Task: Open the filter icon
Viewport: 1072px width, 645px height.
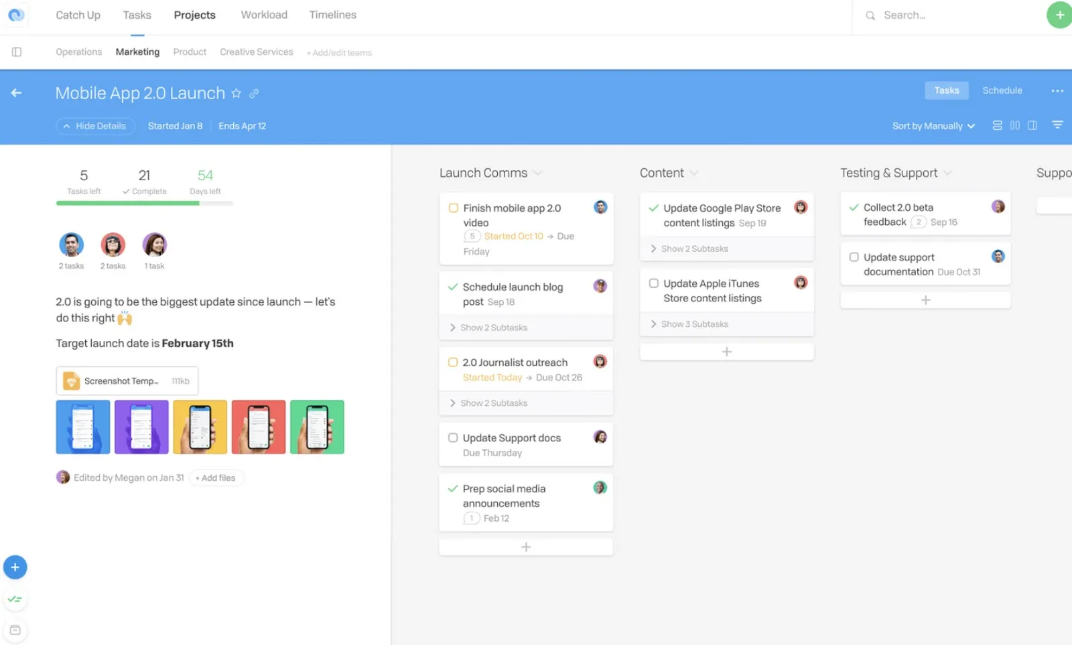Action: (1057, 125)
